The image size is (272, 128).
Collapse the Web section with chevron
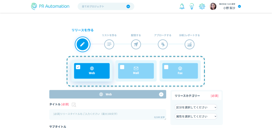tap(161, 94)
